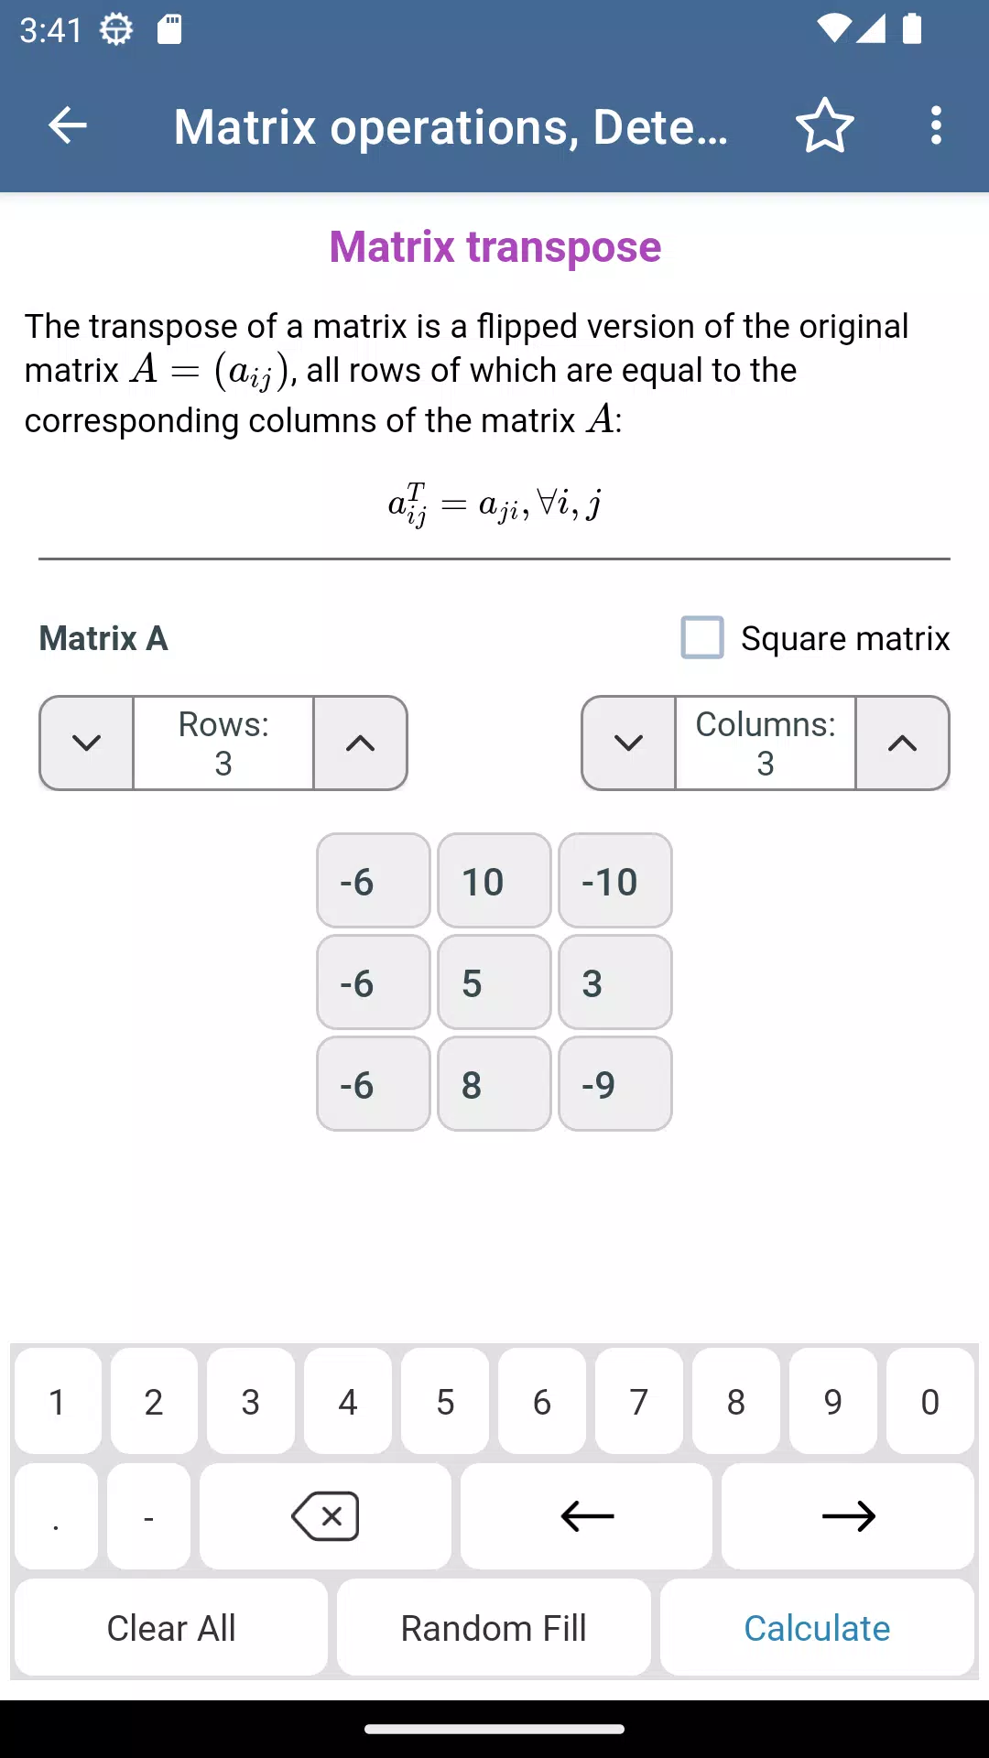Tap Clear All button
Screen dimensions: 989x1758
coord(171,1628)
